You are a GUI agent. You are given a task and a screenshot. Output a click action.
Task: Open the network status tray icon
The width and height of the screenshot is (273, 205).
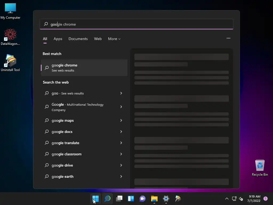tap(234, 199)
